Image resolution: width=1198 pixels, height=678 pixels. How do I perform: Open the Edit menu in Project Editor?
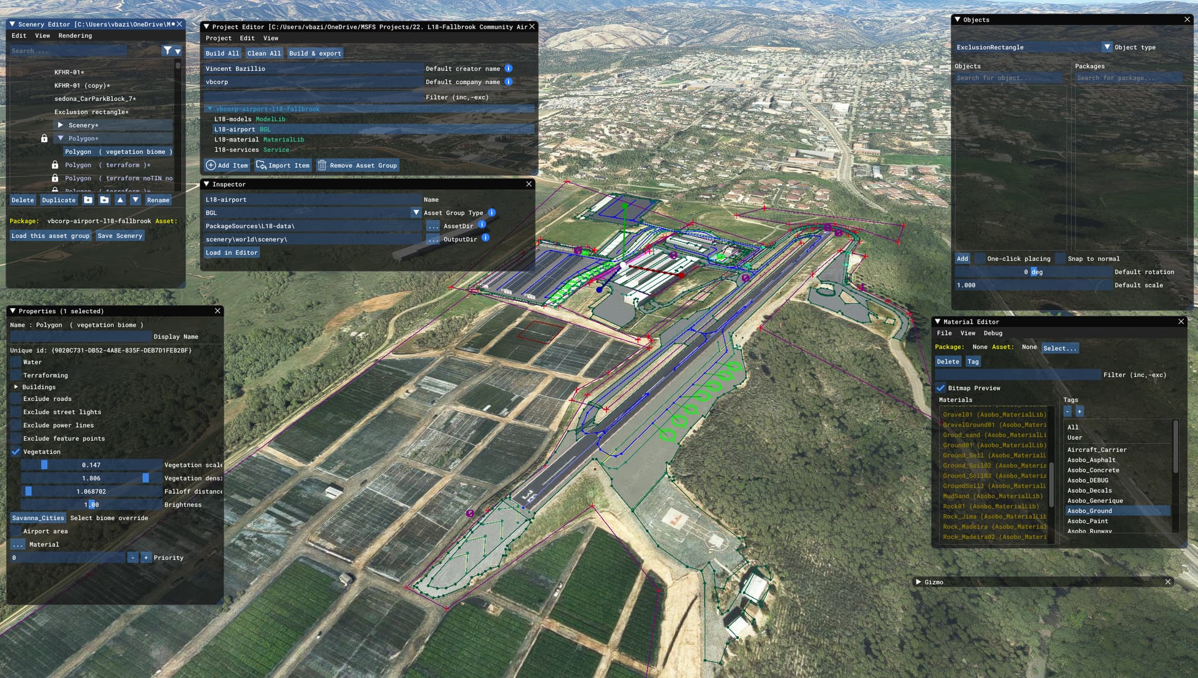click(x=247, y=38)
